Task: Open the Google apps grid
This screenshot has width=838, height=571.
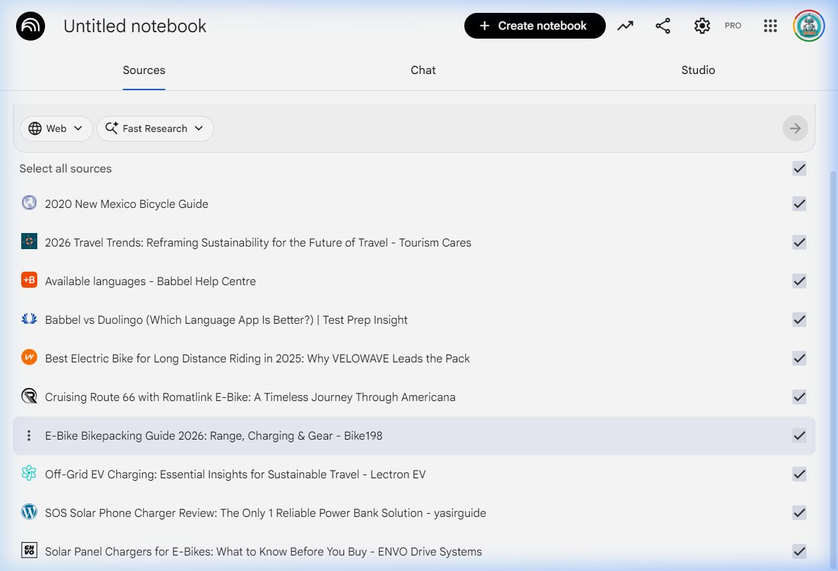Action: click(x=770, y=26)
